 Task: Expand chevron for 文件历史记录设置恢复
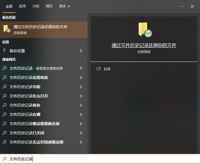point(81,78)
